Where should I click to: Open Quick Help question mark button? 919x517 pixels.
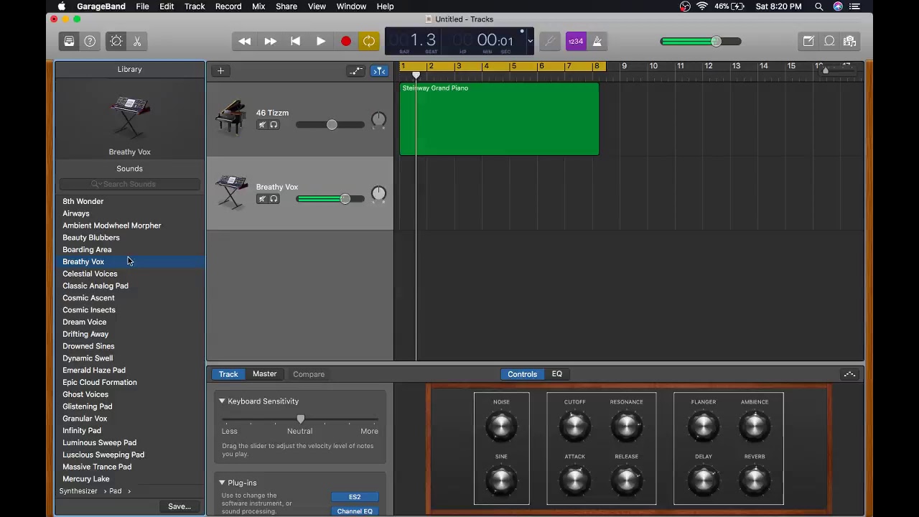(x=90, y=42)
